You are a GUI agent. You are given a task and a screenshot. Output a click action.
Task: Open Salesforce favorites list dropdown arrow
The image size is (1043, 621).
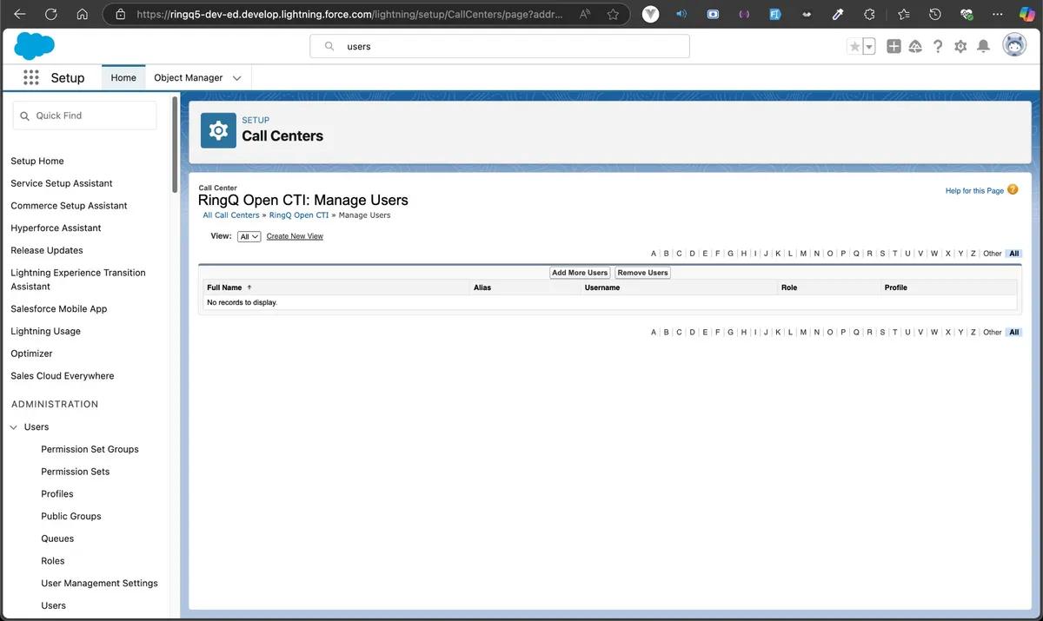pos(869,47)
